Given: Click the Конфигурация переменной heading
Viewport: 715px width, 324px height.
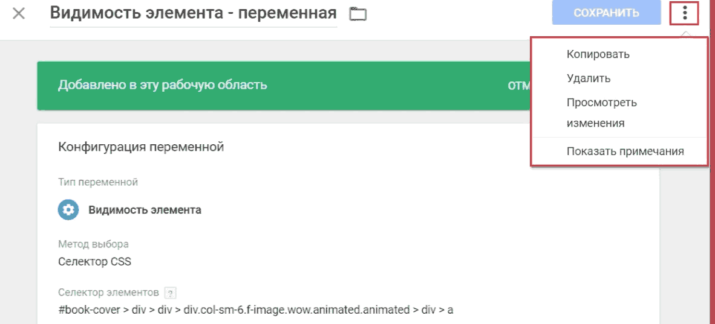Looking at the screenshot, I should [x=141, y=147].
